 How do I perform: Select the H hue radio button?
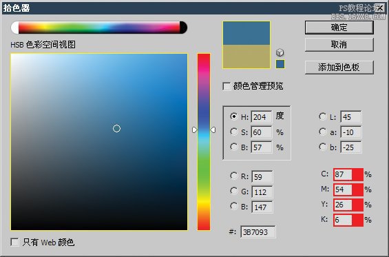(x=233, y=116)
